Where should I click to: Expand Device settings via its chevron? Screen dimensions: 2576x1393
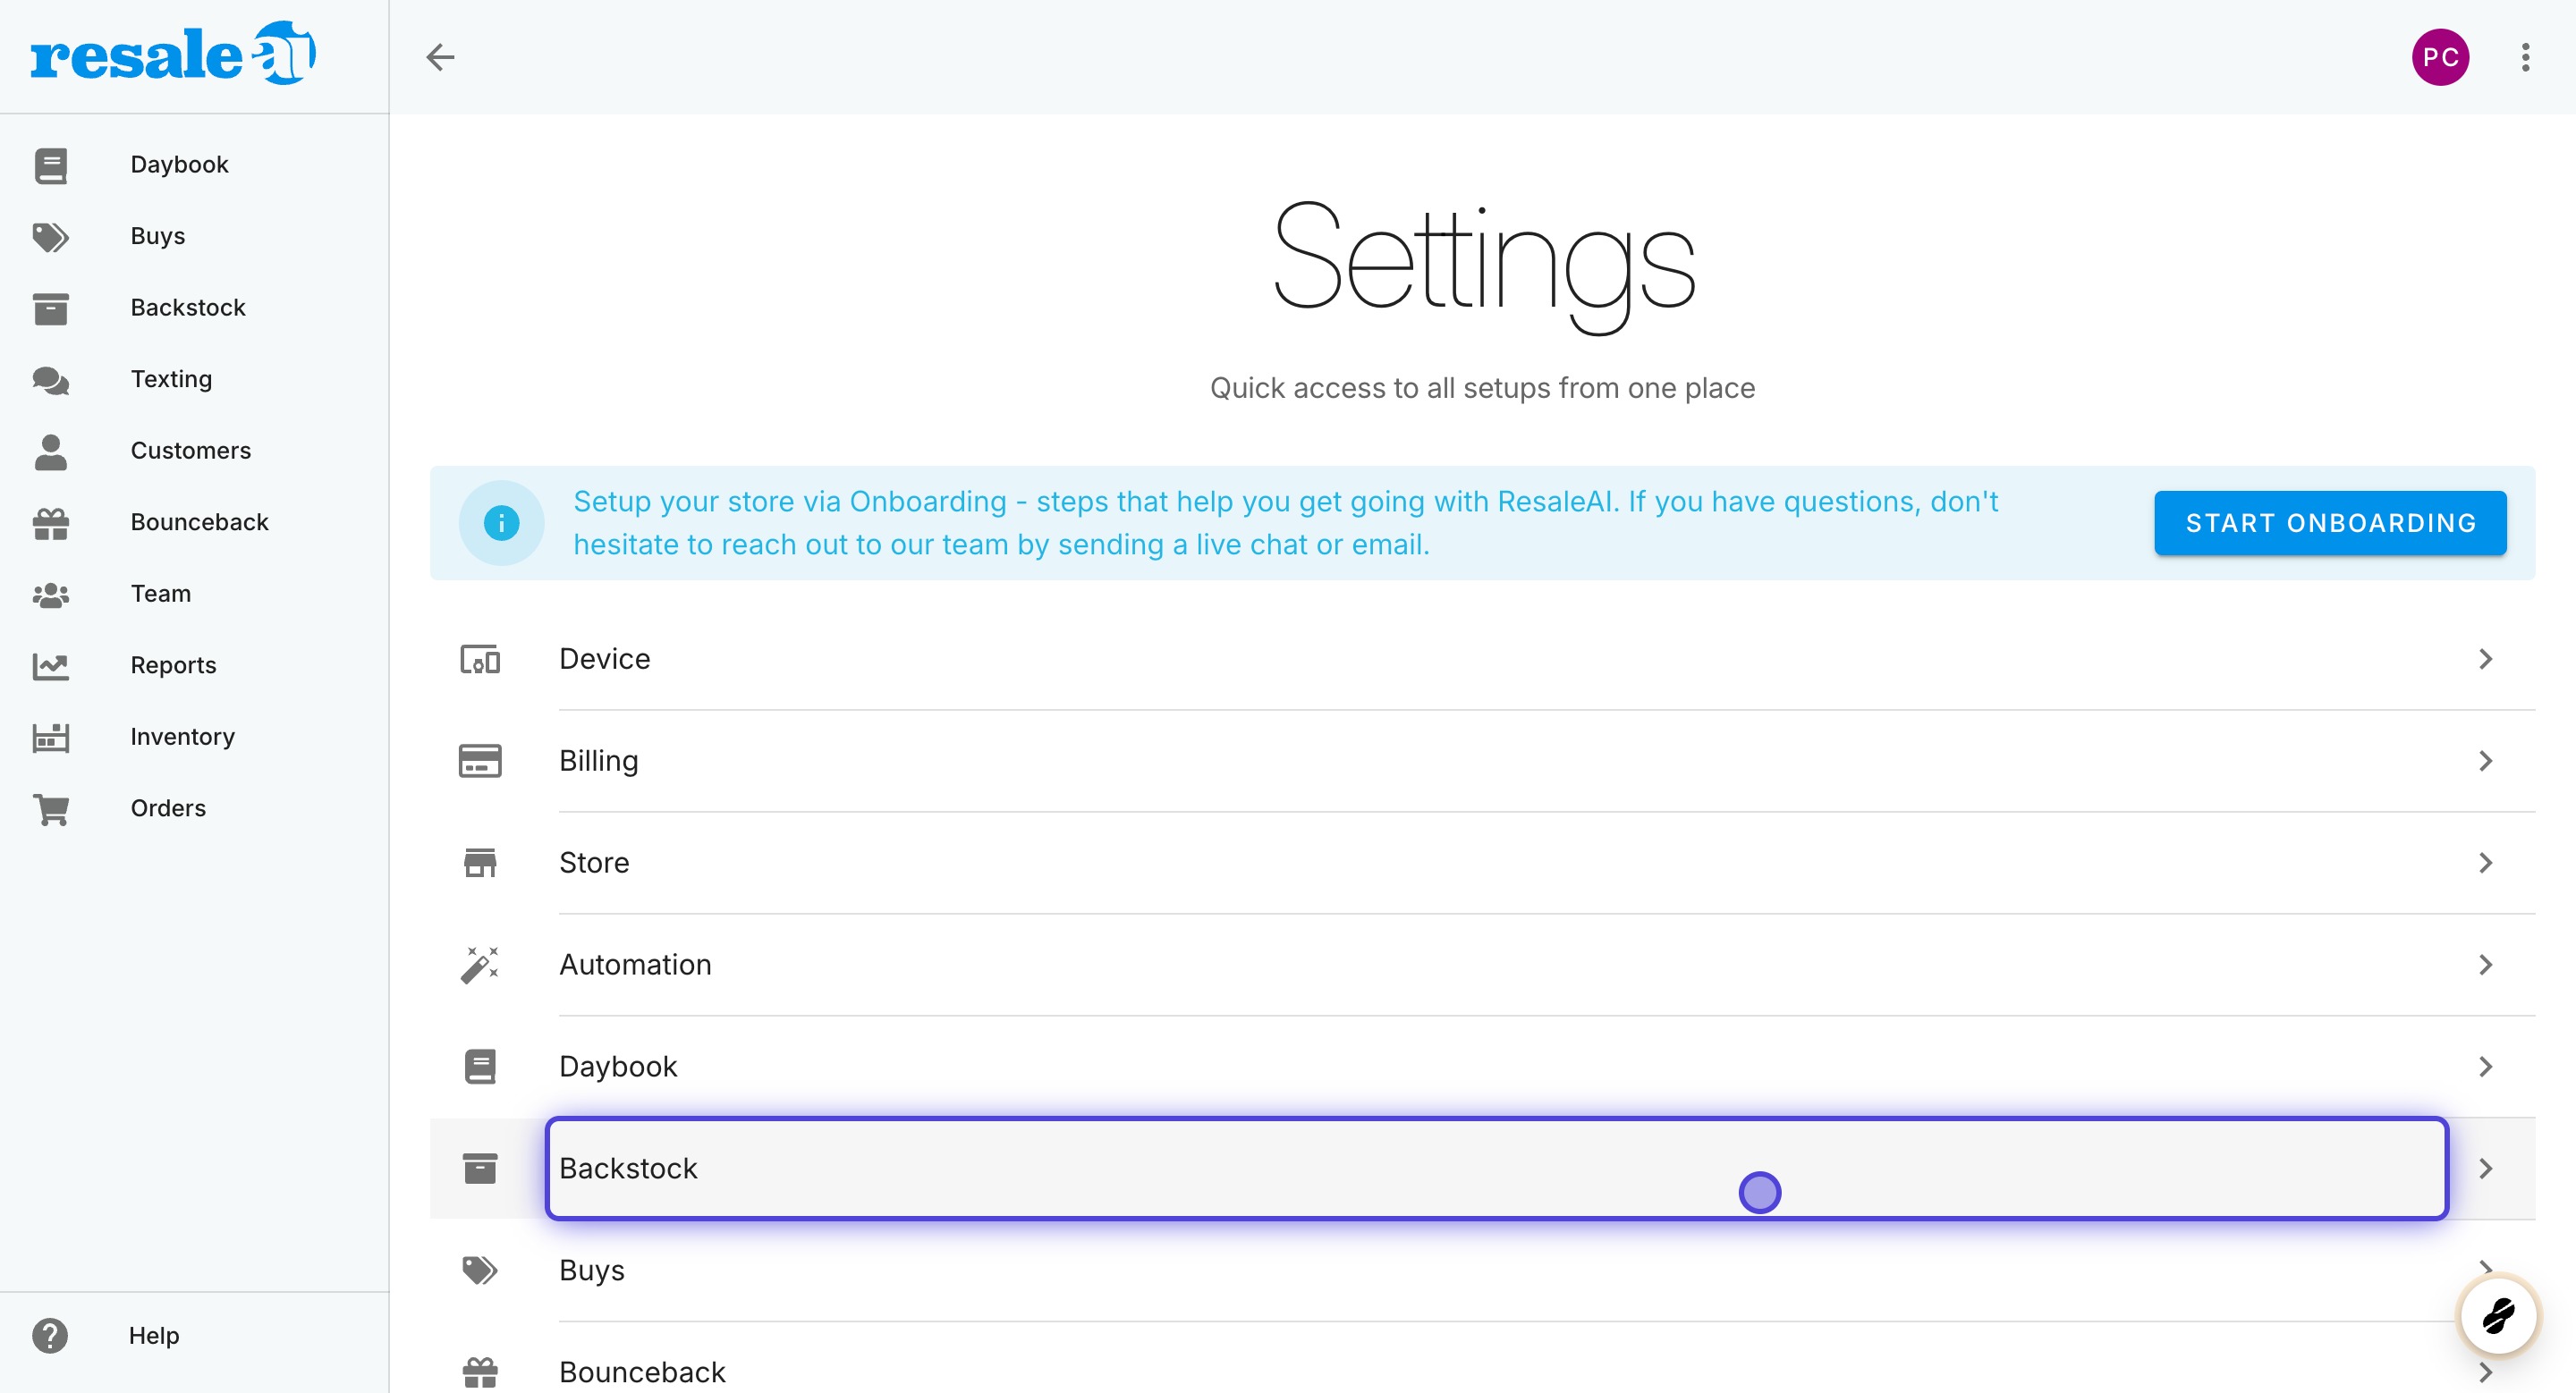[2486, 660]
